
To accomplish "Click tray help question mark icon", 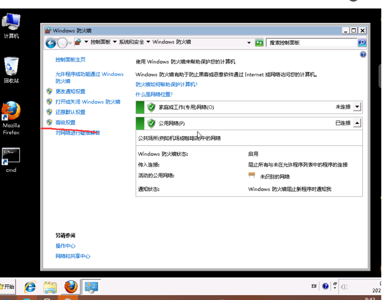I will pyautogui.click(x=325, y=287).
